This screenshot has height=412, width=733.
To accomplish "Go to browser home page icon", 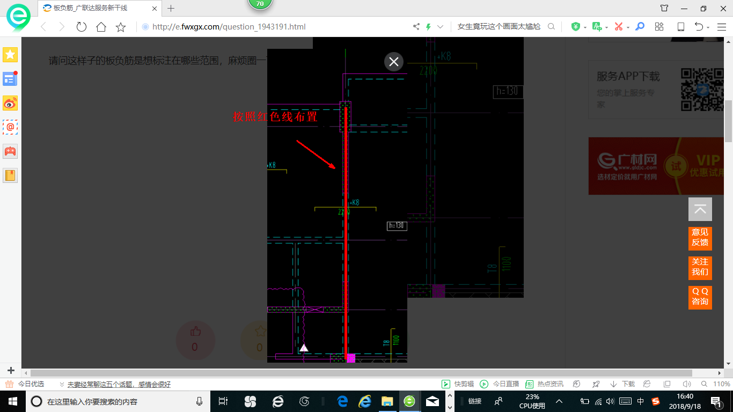I will (101, 27).
